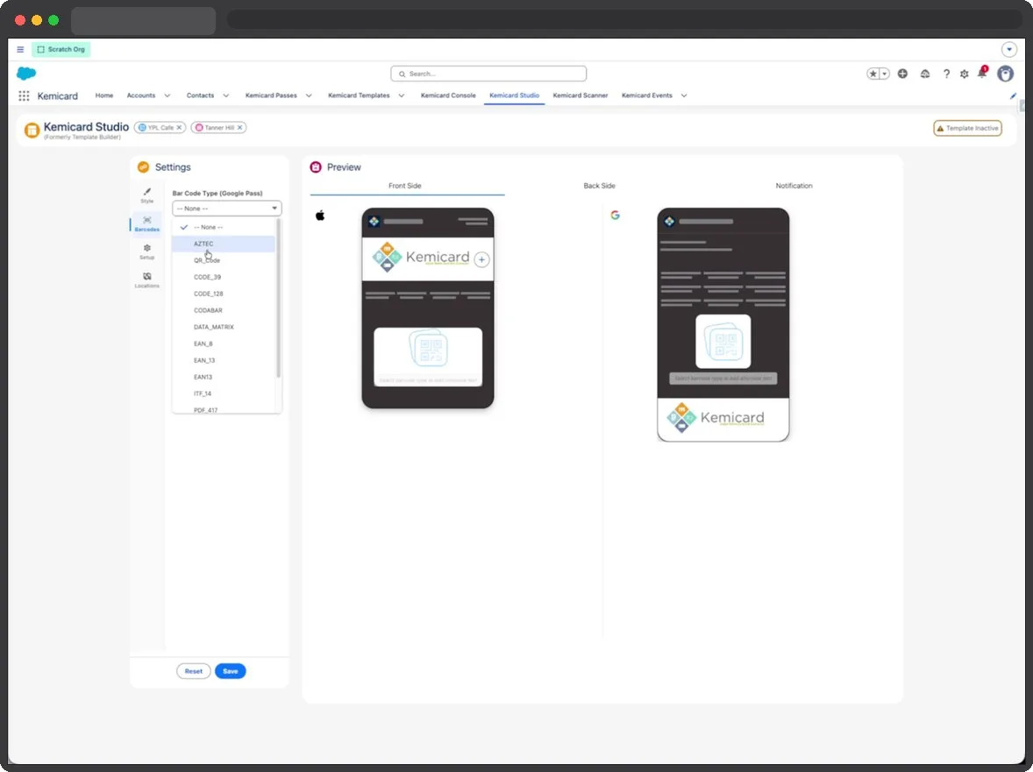Click the plus circle on Apple pass preview

pos(481,259)
